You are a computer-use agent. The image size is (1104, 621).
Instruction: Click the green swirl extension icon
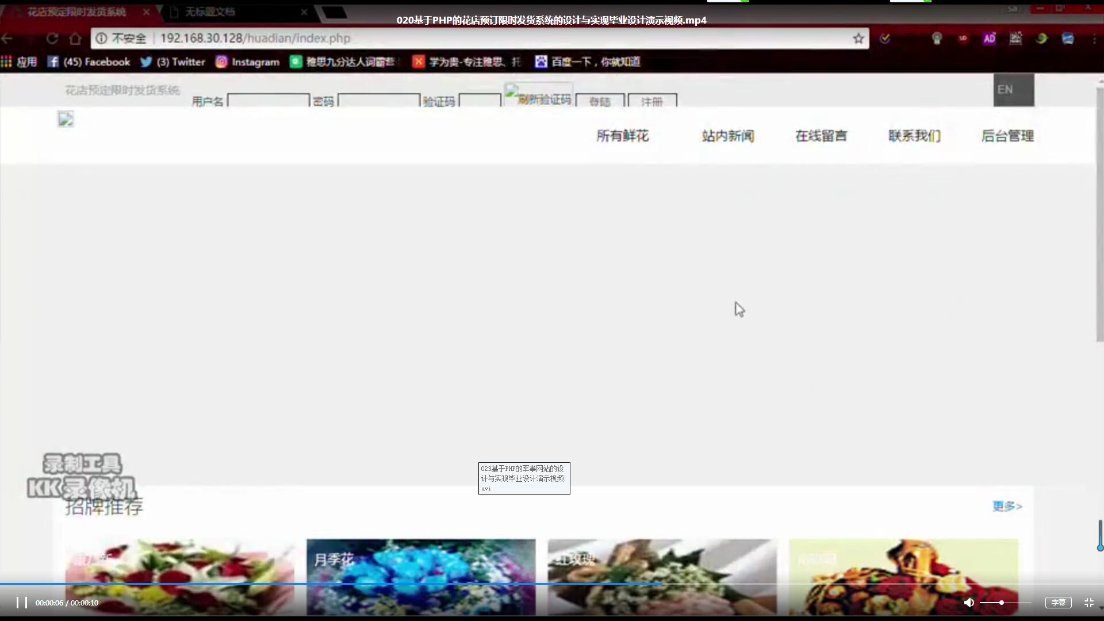1042,39
